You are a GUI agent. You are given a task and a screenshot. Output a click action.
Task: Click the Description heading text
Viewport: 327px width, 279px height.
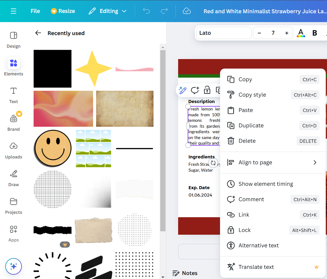(202, 102)
